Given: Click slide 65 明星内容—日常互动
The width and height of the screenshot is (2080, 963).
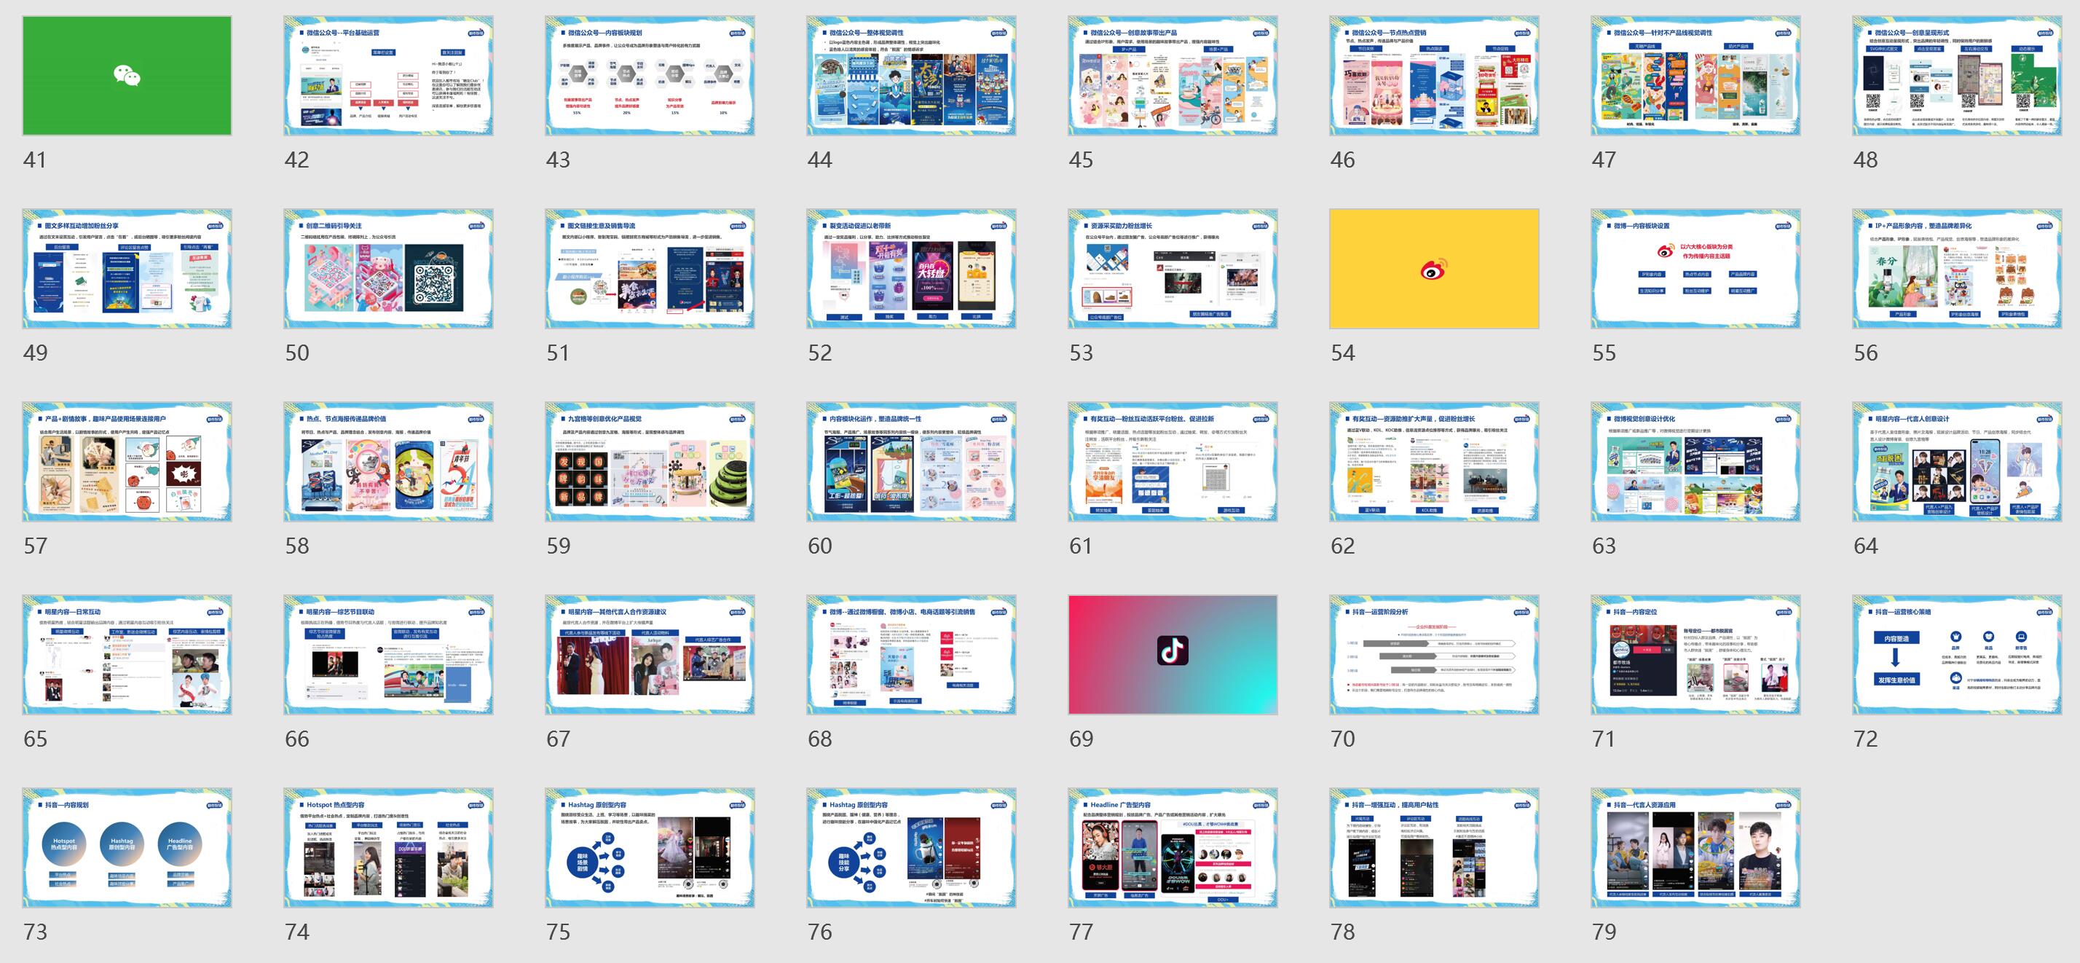Looking at the screenshot, I should coord(127,655).
